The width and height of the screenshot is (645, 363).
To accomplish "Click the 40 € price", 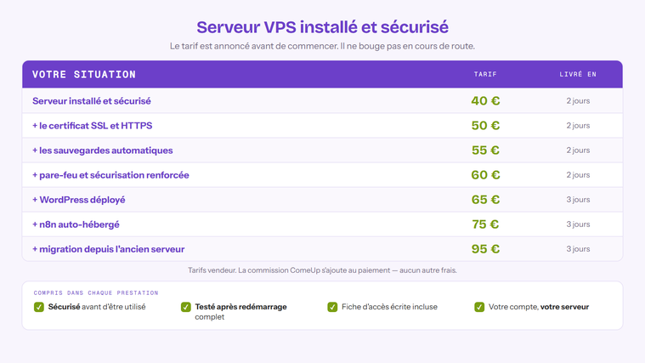I will [485, 101].
